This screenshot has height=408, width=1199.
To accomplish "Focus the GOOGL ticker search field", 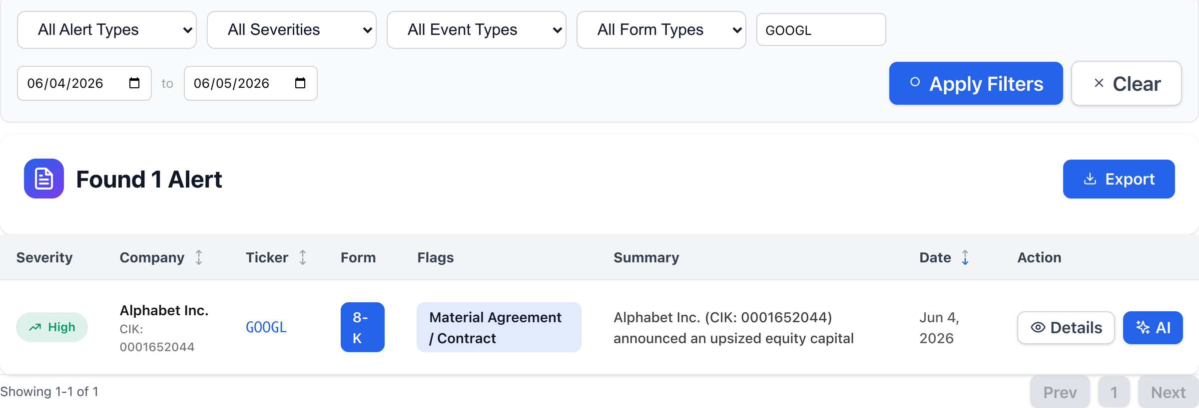I will click(x=821, y=30).
